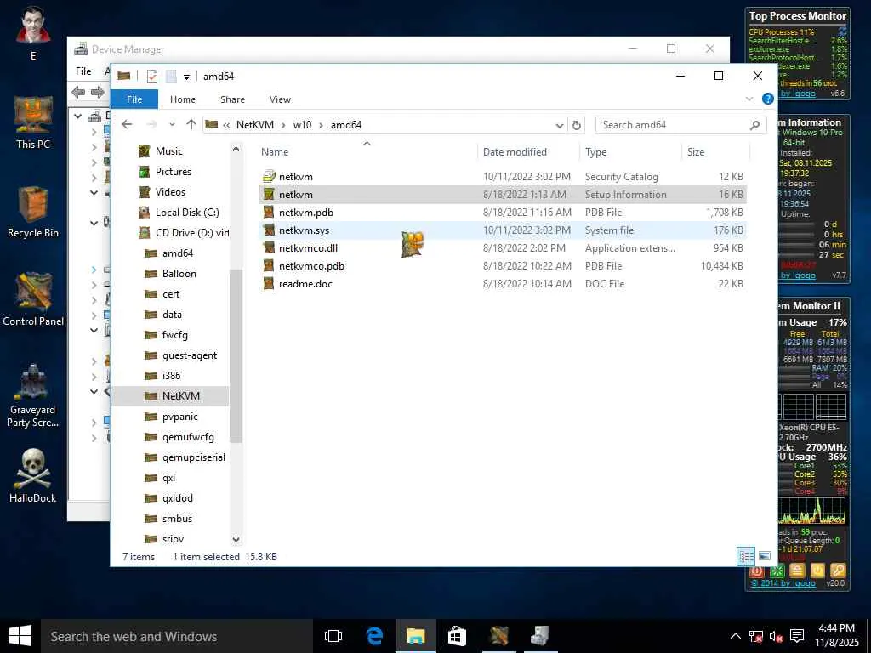Launch HalloDock desktop icon

coord(33,476)
